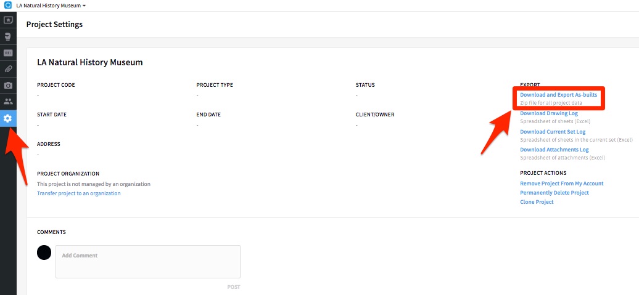Image resolution: width=639 pixels, height=295 pixels.
Task: Click the Project Settings page heading
Action: [55, 25]
